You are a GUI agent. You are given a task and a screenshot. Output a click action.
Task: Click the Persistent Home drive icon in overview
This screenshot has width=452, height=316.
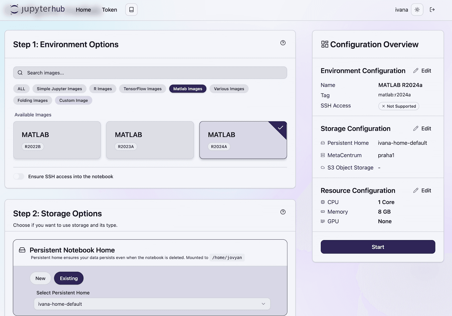tap(323, 143)
